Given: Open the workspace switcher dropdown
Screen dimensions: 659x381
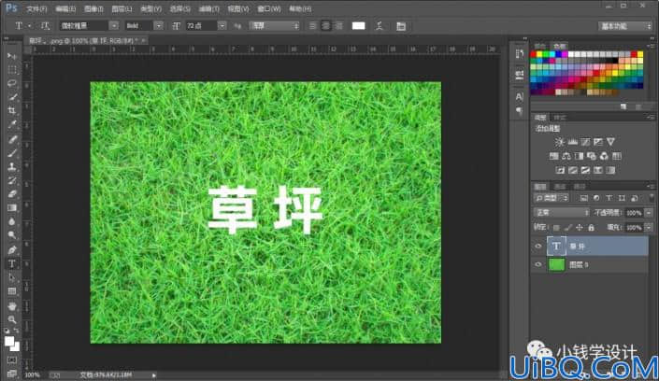Looking at the screenshot, I should [625, 26].
